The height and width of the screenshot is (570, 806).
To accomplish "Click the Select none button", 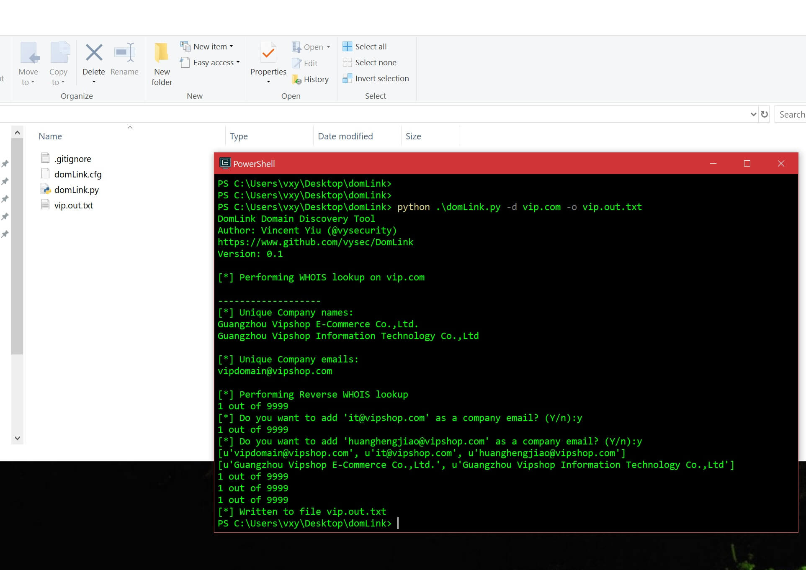I will click(x=370, y=62).
